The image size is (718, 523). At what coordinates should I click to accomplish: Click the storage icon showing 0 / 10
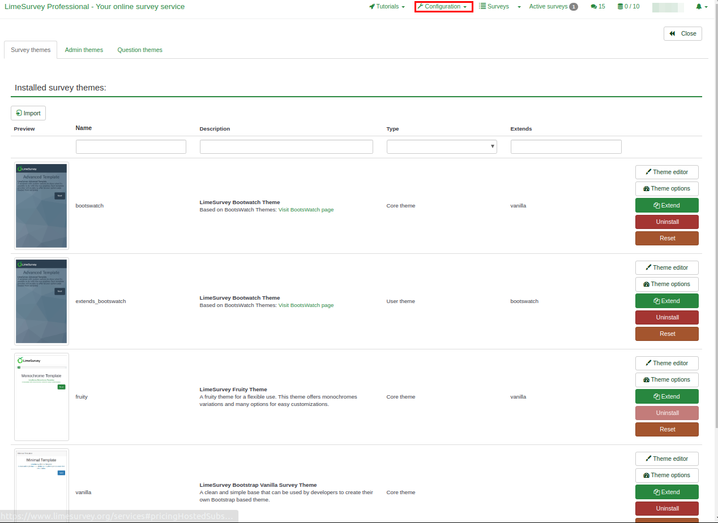pos(621,7)
